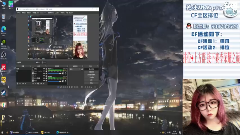240x135 pixels.
Task: Move the selected scene down in the scene list
Action: [x=25, y=84]
